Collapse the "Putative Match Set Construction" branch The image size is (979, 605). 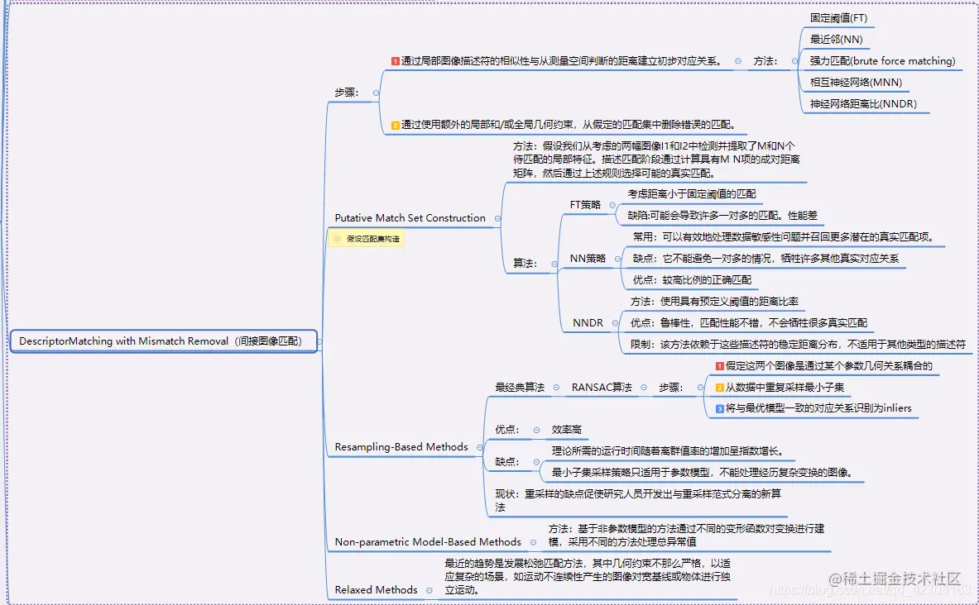497,218
